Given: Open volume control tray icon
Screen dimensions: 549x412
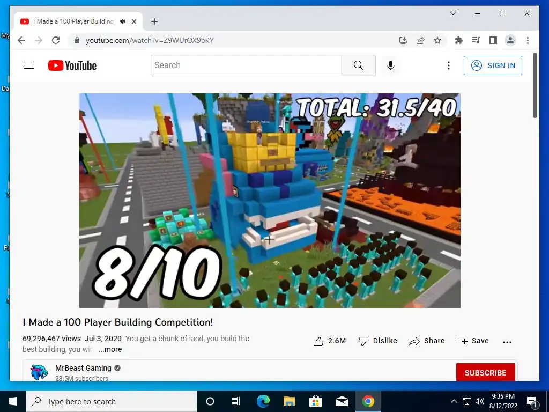Looking at the screenshot, I should coord(480,401).
